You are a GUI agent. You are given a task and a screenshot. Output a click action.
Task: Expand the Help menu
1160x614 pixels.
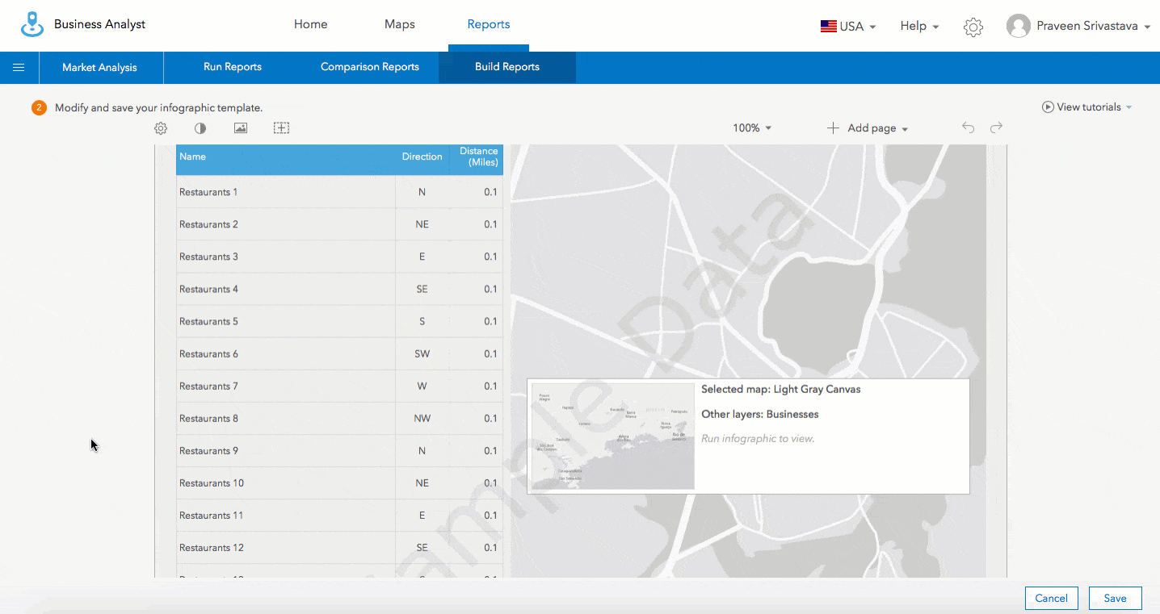coord(919,27)
